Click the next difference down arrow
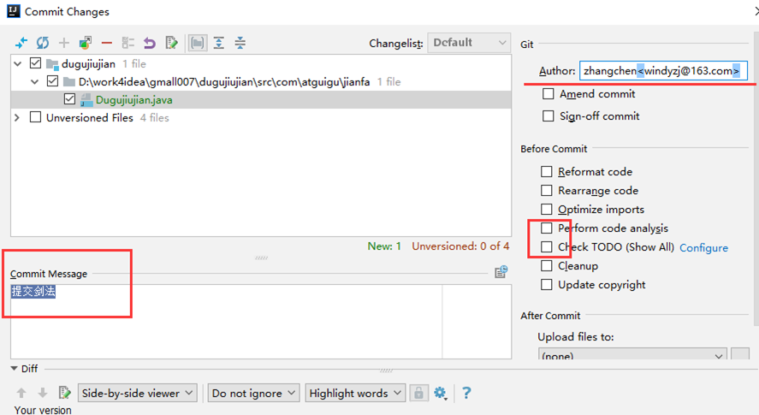This screenshot has width=759, height=415. (43, 393)
